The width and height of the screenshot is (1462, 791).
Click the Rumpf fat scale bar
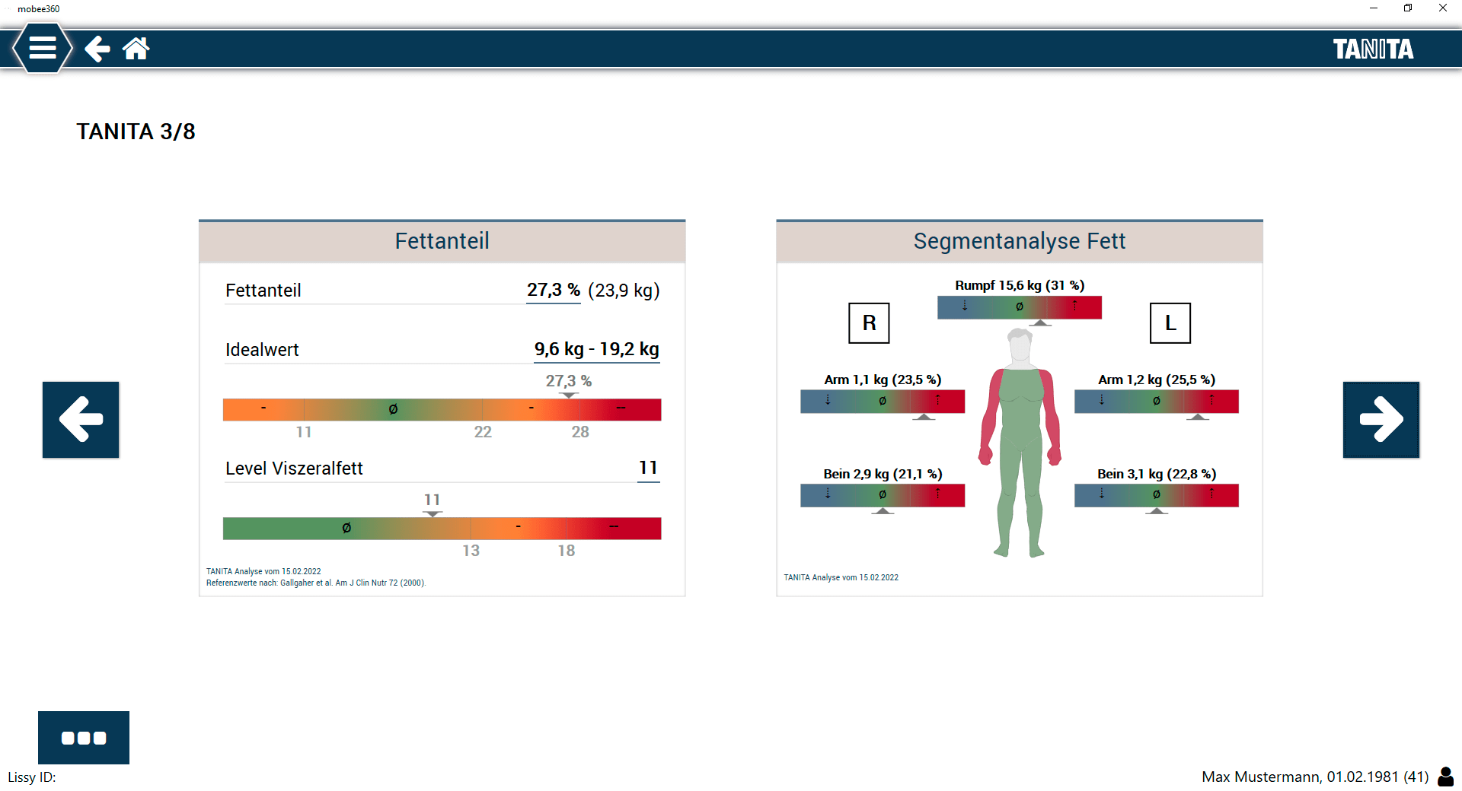pos(1019,307)
